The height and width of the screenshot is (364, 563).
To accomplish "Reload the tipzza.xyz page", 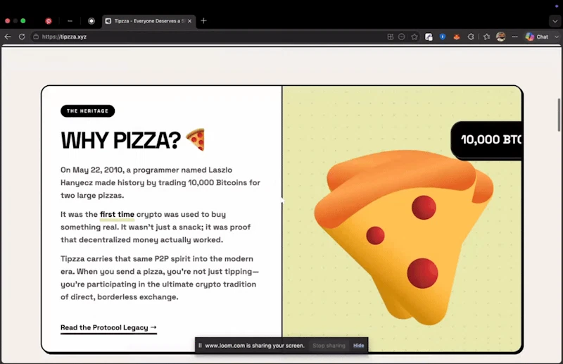I will click(22, 37).
